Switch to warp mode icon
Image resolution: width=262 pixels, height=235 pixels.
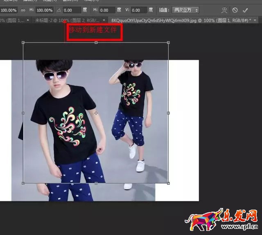[224, 10]
